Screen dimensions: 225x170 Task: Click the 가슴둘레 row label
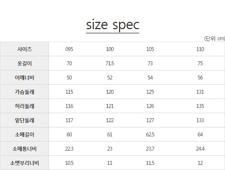25,92
